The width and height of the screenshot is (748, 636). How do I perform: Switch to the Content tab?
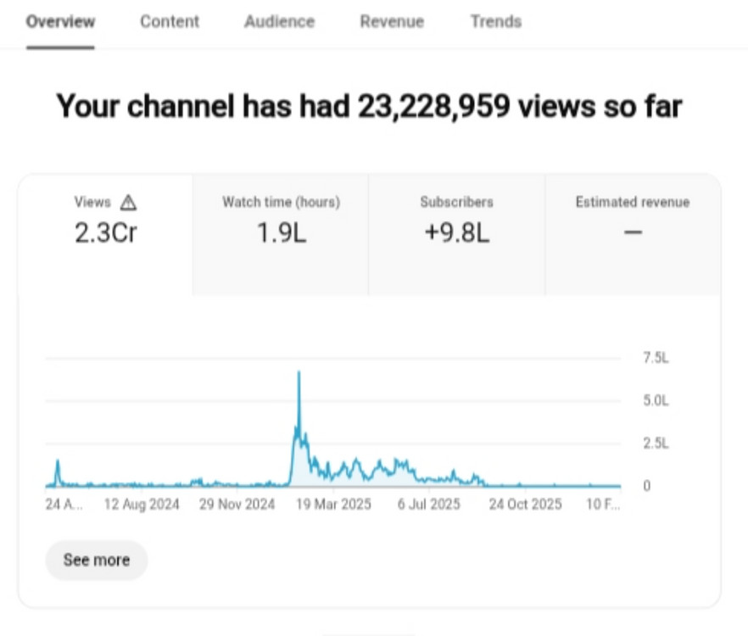170,22
